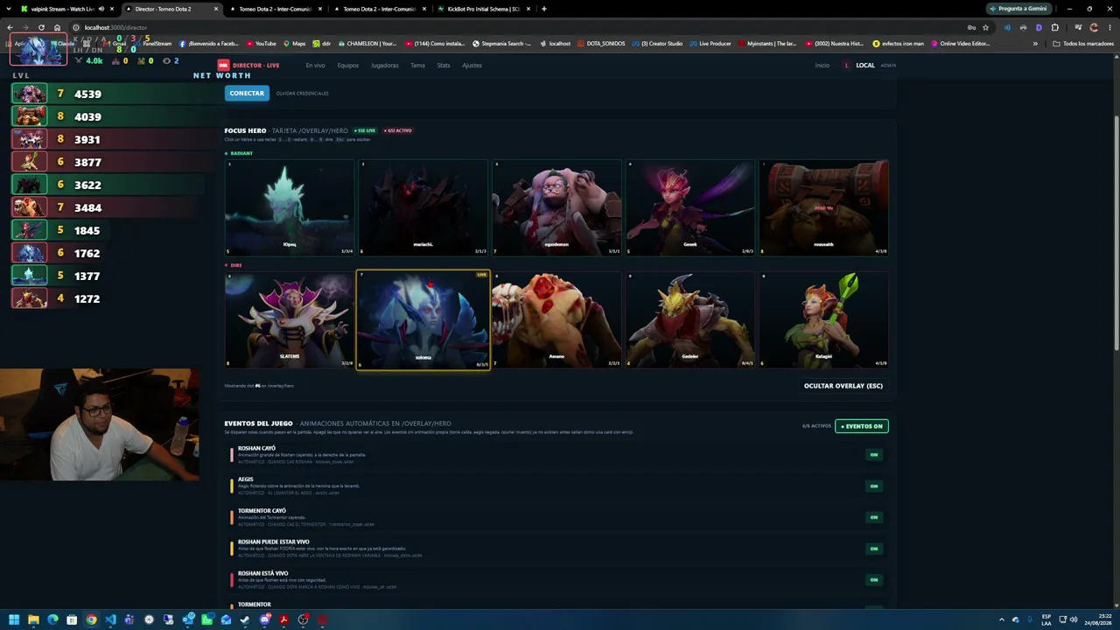Toggle the ROSHAN CAYÓ event ON switch
This screenshot has width=1120, height=630.
pyautogui.click(x=873, y=454)
